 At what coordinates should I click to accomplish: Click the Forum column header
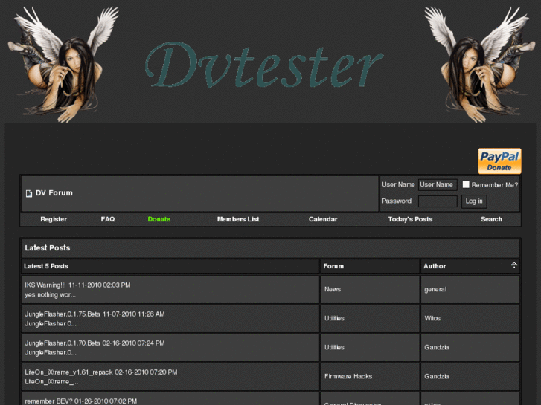[x=370, y=266]
